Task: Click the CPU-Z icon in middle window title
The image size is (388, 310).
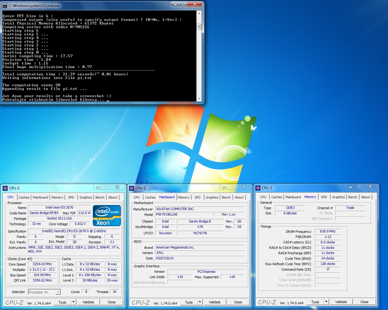Action: tap(132, 188)
